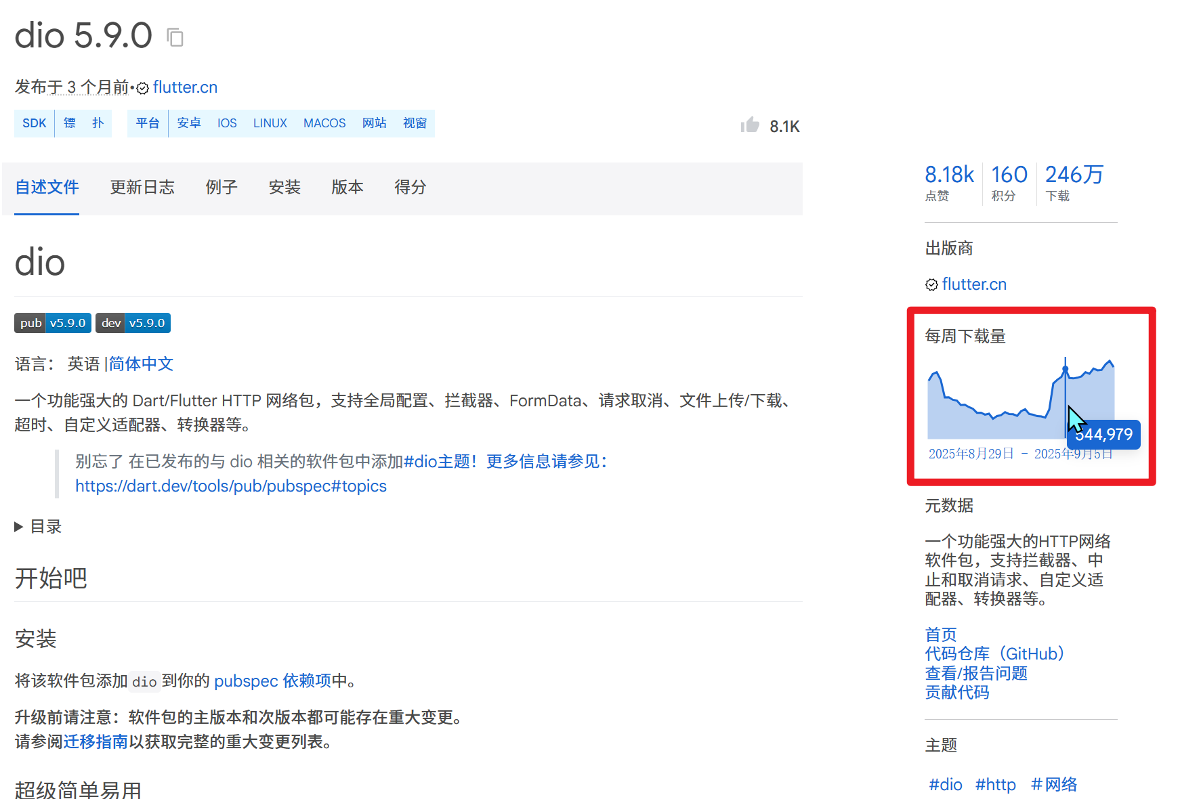The height and width of the screenshot is (799, 1180).
Task: Click the 简体中文 language link
Action: click(142, 364)
